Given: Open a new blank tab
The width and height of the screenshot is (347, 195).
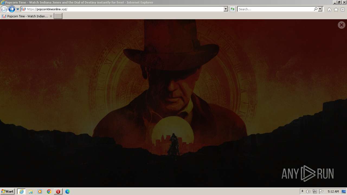Looking at the screenshot, I should tap(58, 16).
